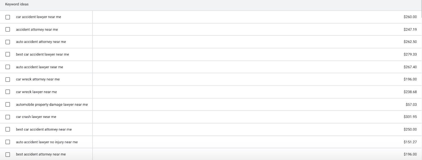
Task: Check best accident attorney near me checkbox
Action: tap(8, 154)
